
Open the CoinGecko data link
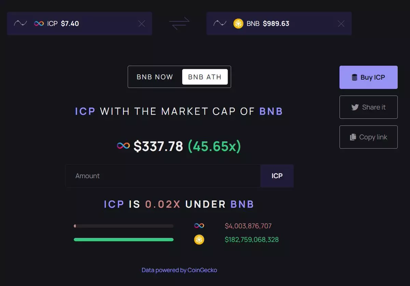179,270
